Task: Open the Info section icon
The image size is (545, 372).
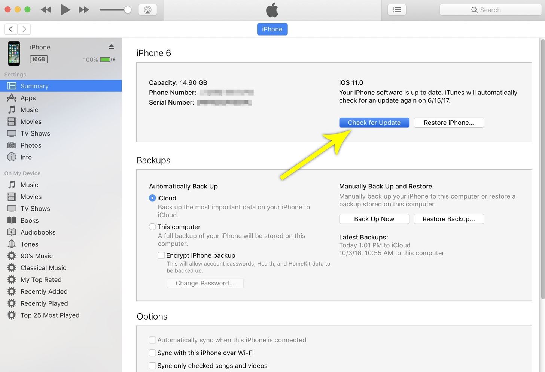Action: [12, 157]
